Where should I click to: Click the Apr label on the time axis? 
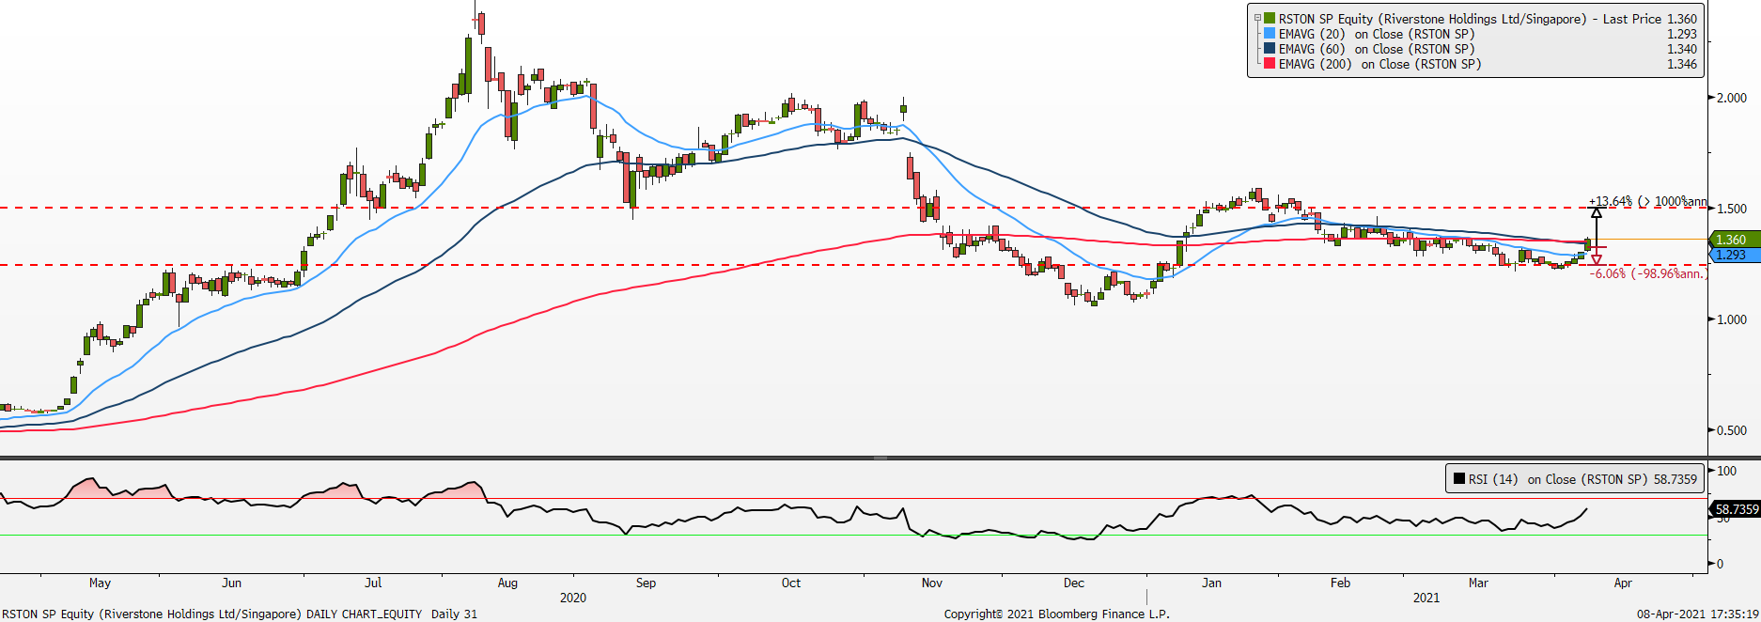click(1623, 583)
